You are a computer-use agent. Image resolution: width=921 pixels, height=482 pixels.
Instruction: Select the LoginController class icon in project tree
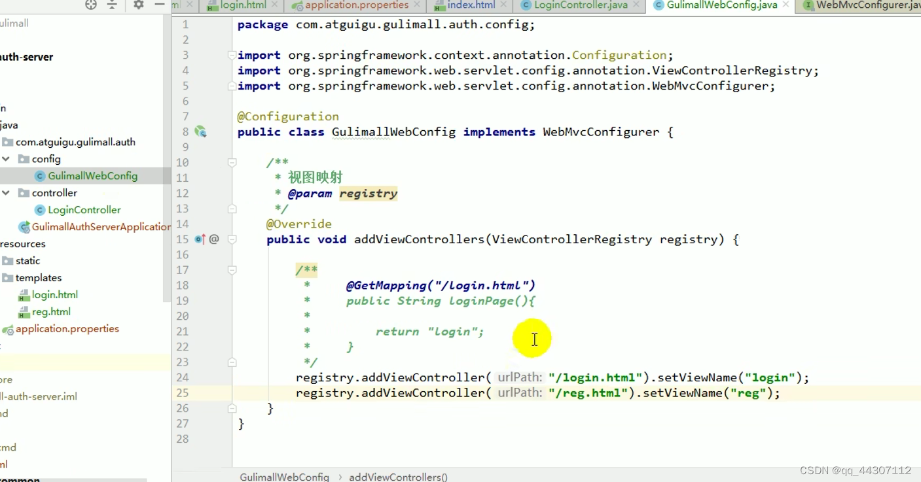39,210
